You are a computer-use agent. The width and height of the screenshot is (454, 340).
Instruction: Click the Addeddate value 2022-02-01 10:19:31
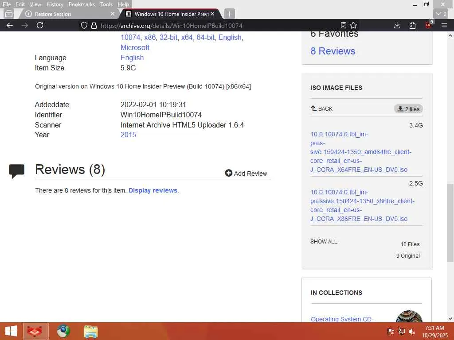point(153,104)
